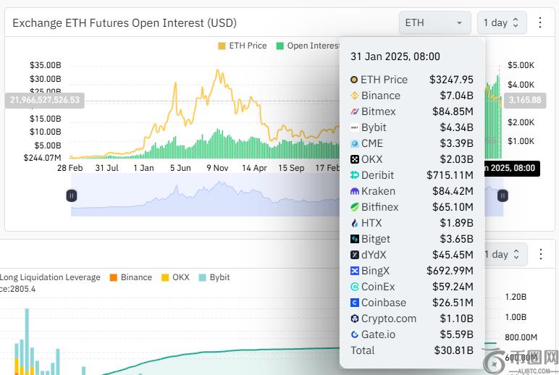
Task: Click the Kraken icon in the tooltip
Action: [354, 191]
